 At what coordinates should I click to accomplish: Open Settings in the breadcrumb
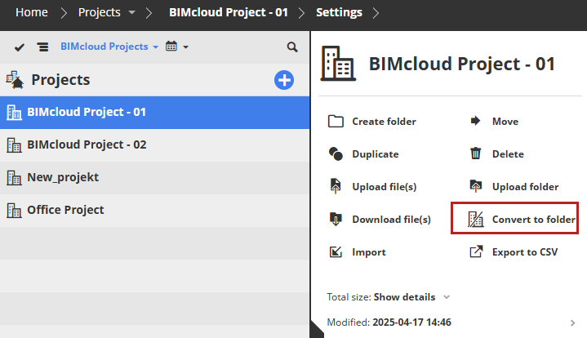coord(340,13)
